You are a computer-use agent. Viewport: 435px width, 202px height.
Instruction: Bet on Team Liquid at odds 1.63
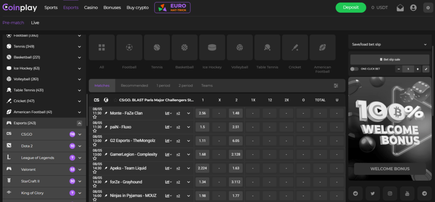coord(236,168)
